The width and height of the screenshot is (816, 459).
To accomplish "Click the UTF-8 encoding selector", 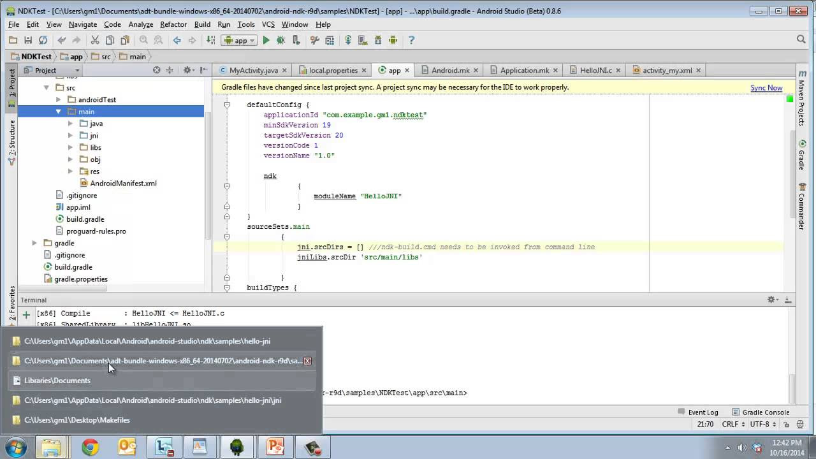I will 762,424.
